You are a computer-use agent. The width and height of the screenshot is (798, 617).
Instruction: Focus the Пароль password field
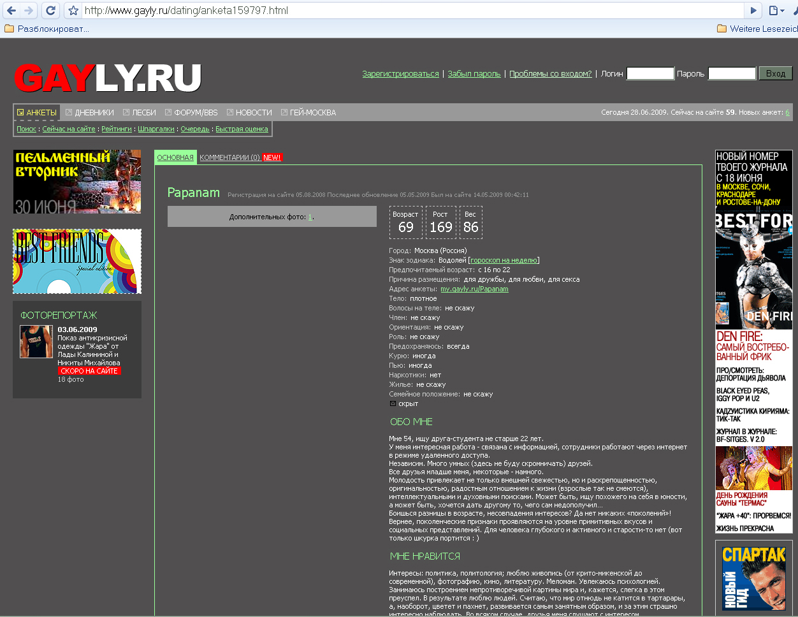pyautogui.click(x=732, y=73)
